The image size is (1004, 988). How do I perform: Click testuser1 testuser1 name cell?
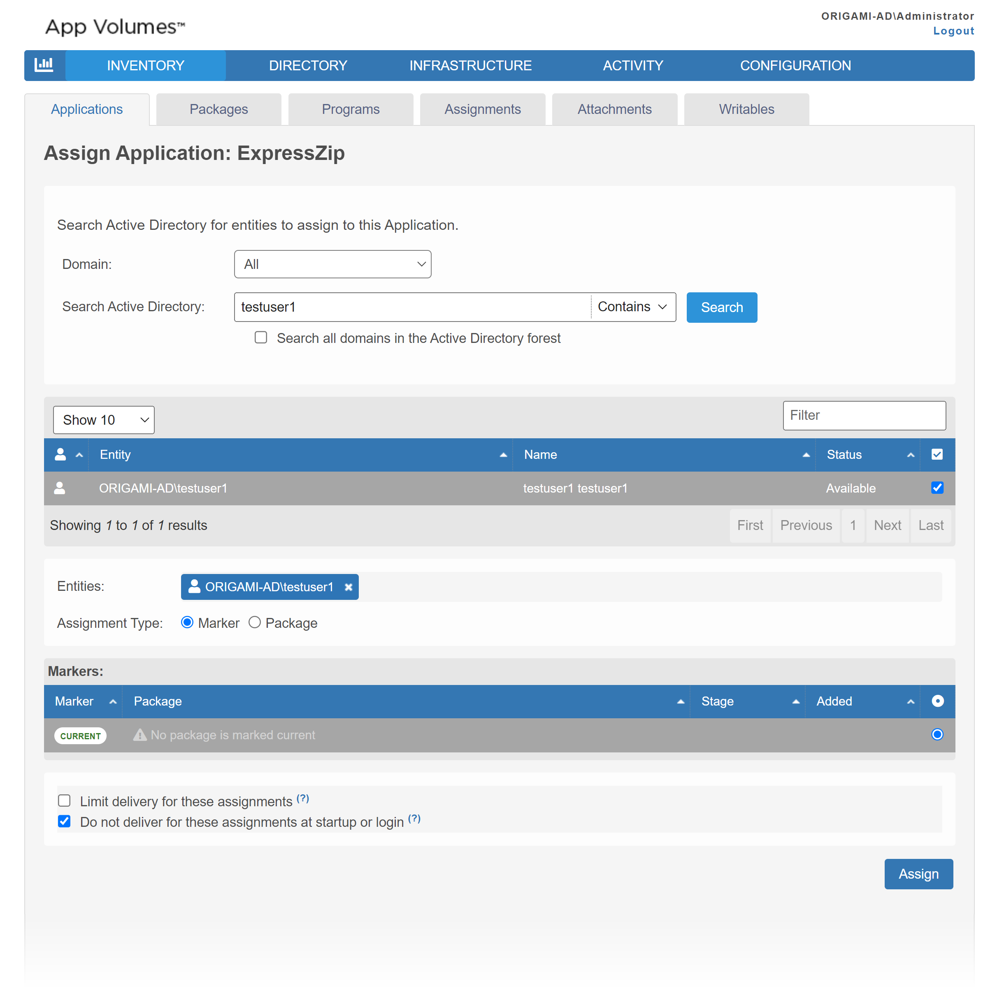575,488
